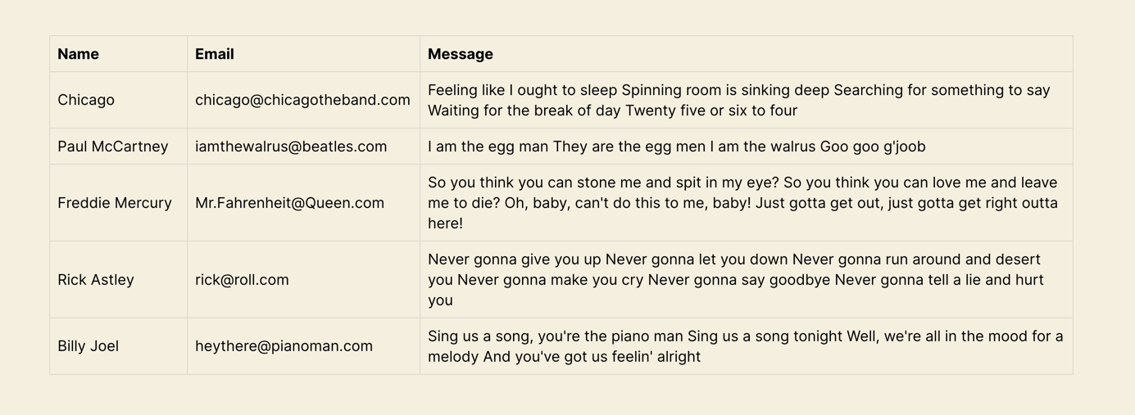Click Billy Joel's "Sing us a song" message

pyautogui.click(x=745, y=346)
